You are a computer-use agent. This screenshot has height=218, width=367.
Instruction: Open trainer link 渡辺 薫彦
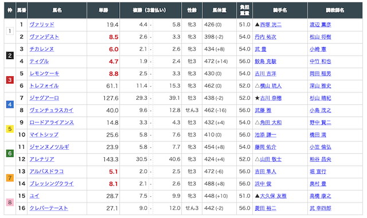tap(321, 25)
